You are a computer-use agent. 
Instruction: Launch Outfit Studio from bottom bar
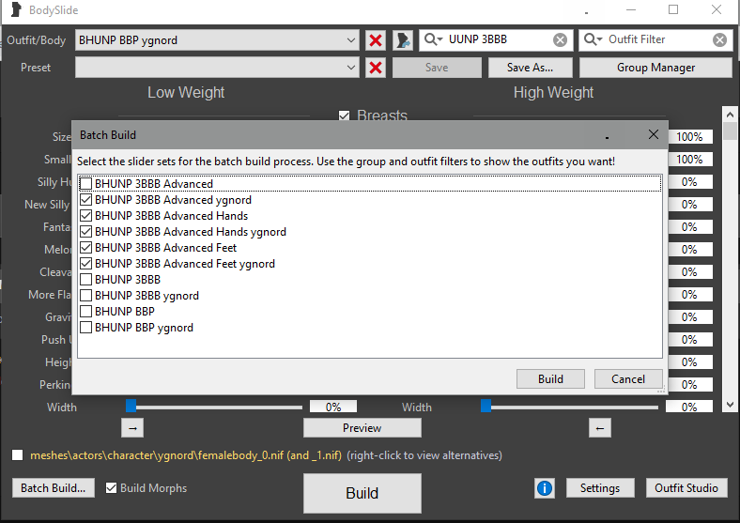pos(686,488)
